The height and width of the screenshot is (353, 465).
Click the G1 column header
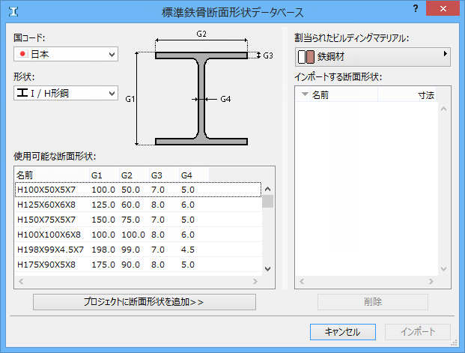pos(104,175)
